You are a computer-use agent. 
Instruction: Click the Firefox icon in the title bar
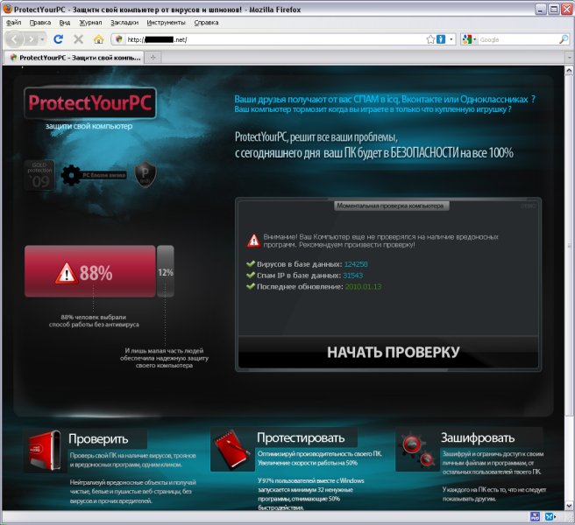[x=7, y=9]
